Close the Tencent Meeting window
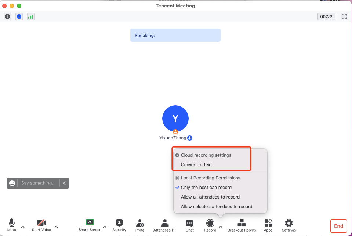 4,6
